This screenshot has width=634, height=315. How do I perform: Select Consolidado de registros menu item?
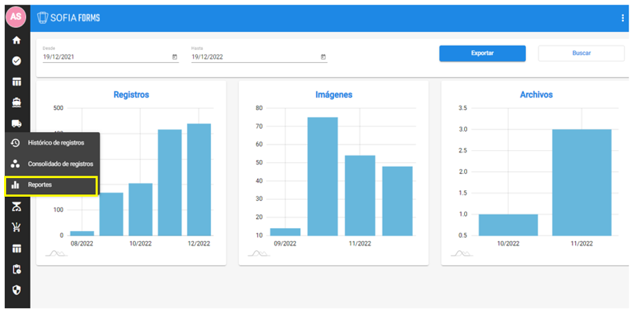click(59, 164)
